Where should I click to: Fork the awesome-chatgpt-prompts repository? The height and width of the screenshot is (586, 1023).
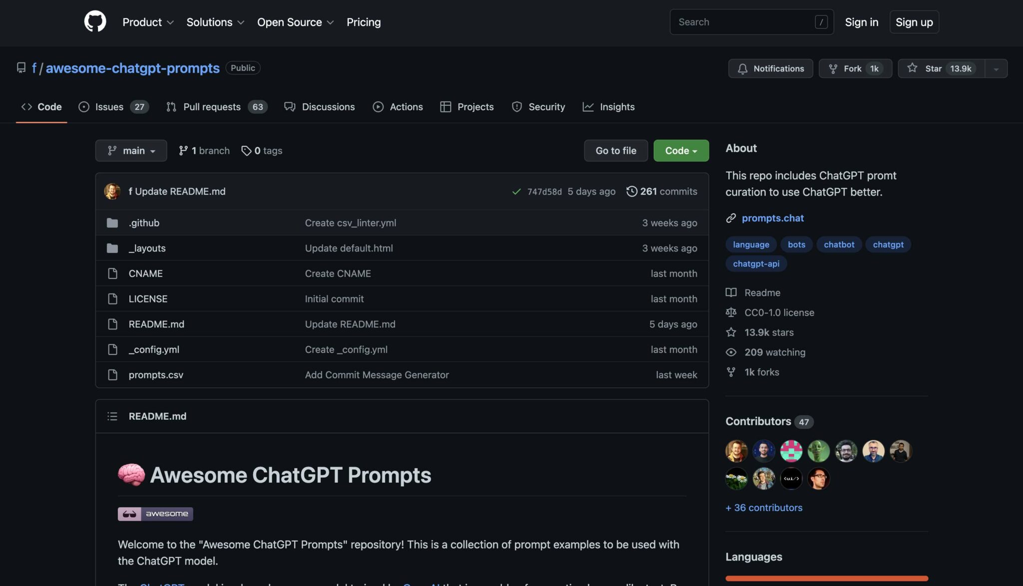click(855, 68)
